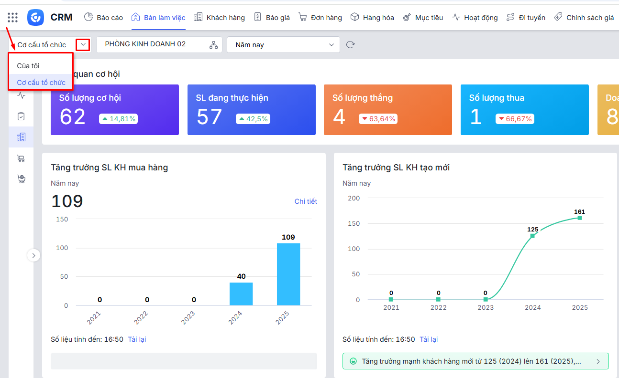Choose Của tôi from dropdown list
This screenshot has height=378, width=619.
28,66
